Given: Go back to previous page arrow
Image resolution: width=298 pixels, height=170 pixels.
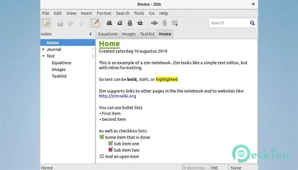Looking at the screenshot, I should (x=71, y=23).
